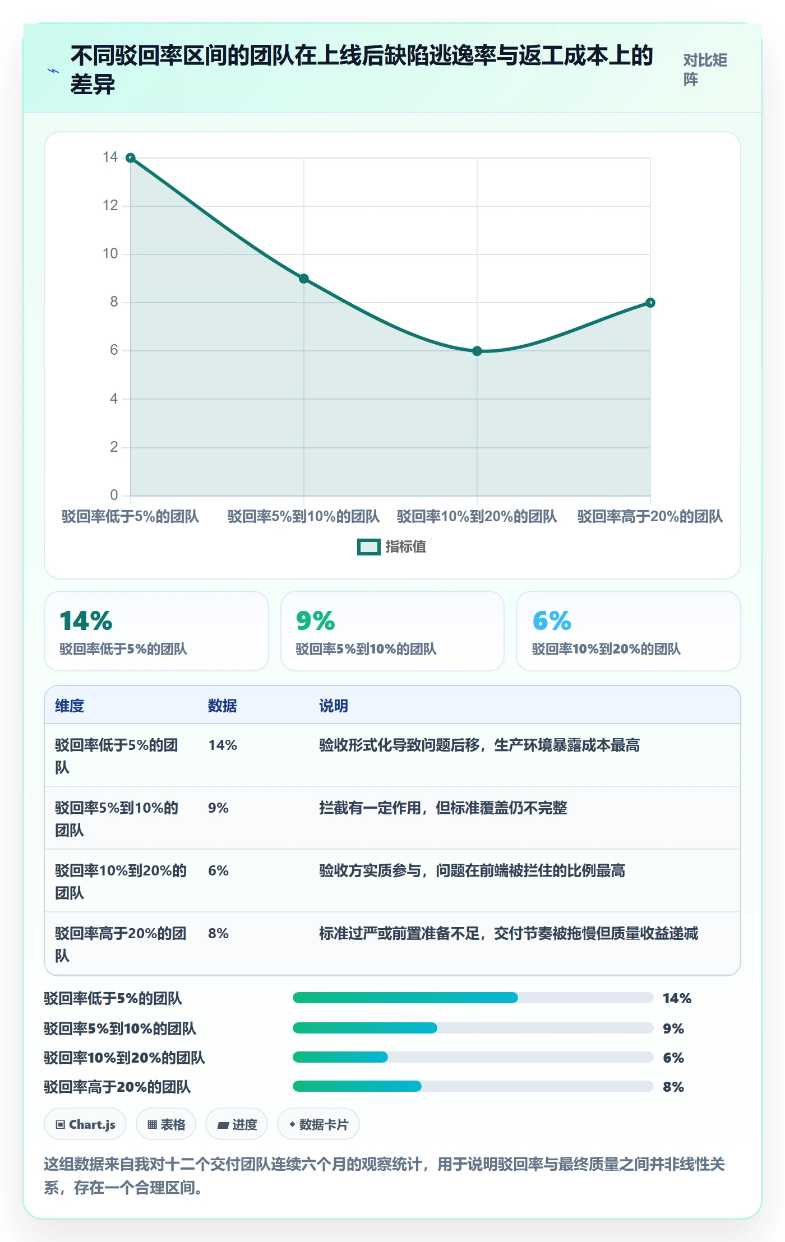The height and width of the screenshot is (1242, 785).
Task: Select table cell 14% in data column
Action: (x=223, y=745)
